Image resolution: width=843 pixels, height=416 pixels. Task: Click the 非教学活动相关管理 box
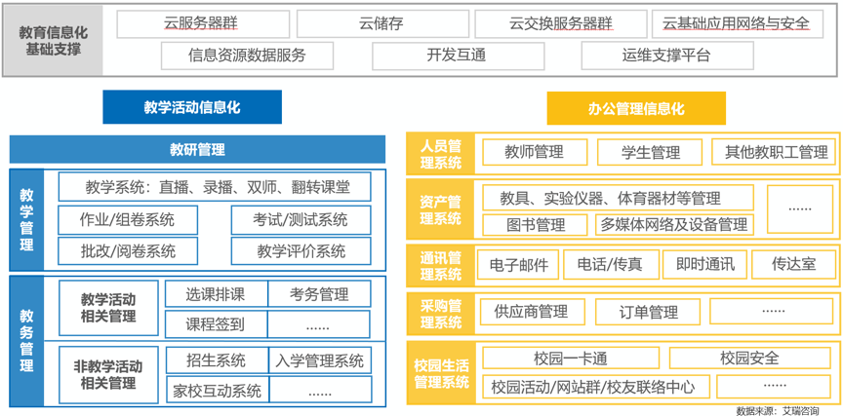108,375
